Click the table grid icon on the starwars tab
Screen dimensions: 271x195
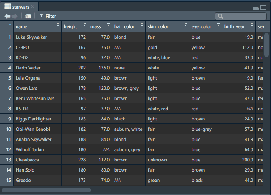pyautogui.click(x=8, y=7)
